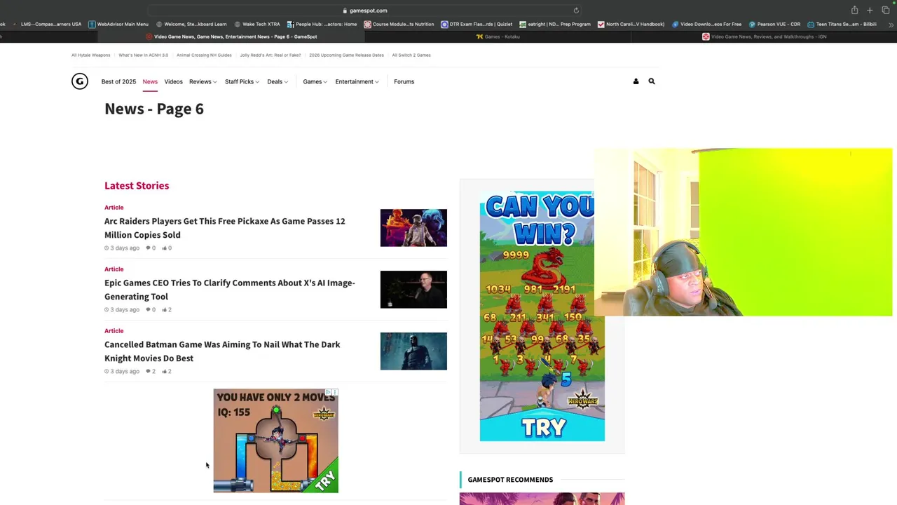Open Jolly Redd's Art: Real or Fake link
Image resolution: width=897 pixels, height=505 pixels.
[x=271, y=55]
